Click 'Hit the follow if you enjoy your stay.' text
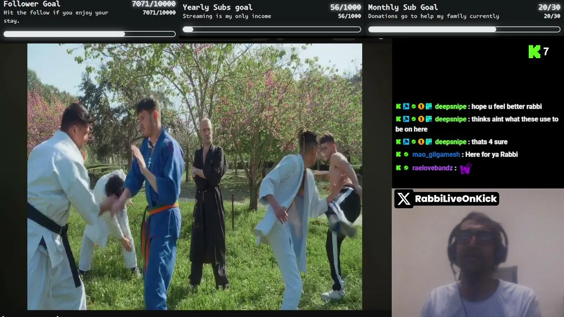Viewport: 564px width, 317px height. pos(56,16)
